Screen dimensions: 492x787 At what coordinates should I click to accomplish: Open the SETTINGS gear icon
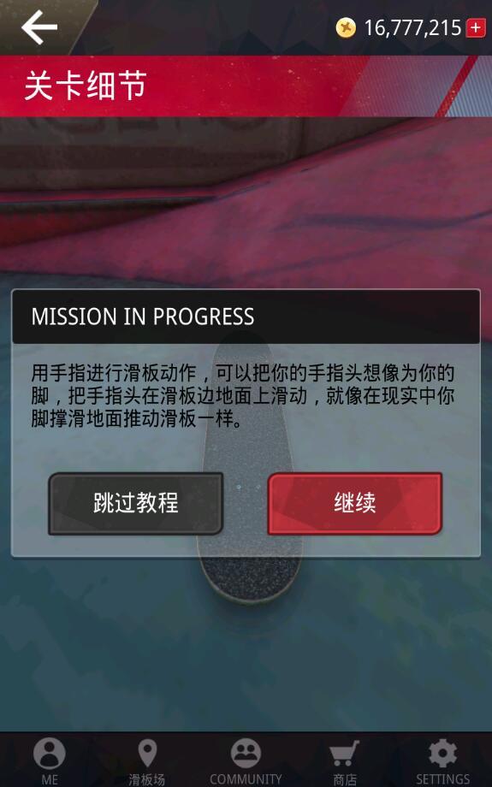pyautogui.click(x=443, y=753)
